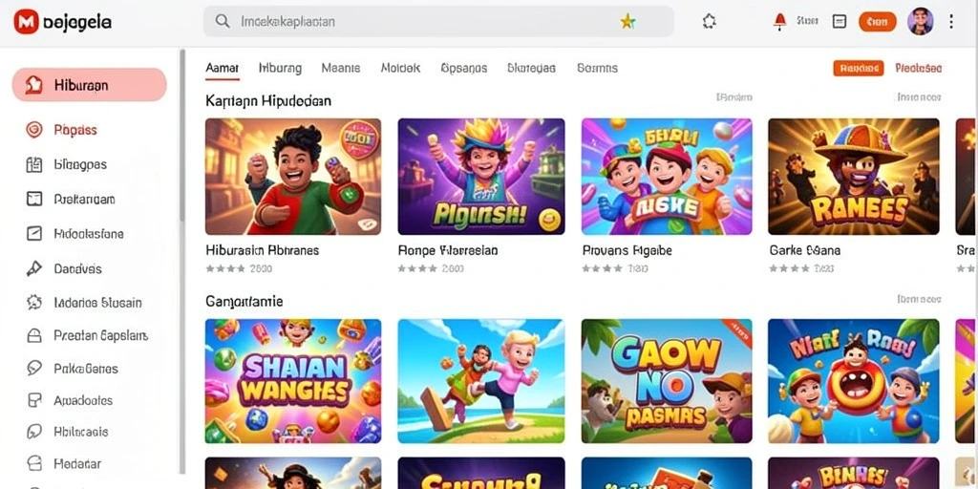Screen dimensions: 978x489
Task: Click the Garke Sana title text
Action: 804,251
